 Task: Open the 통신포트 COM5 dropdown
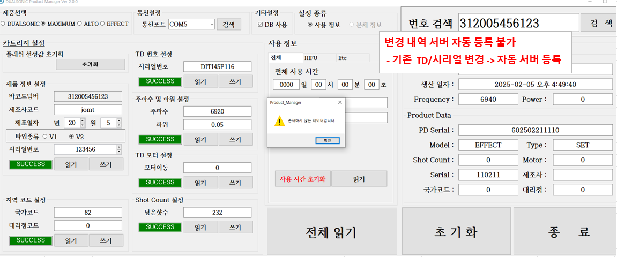click(212, 24)
